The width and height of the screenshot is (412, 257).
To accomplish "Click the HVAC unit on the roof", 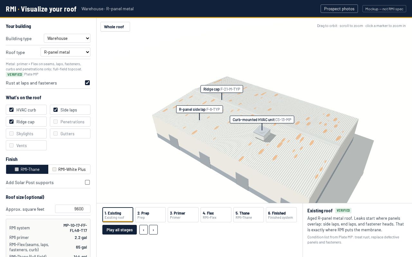I will pyautogui.click(x=262, y=133).
